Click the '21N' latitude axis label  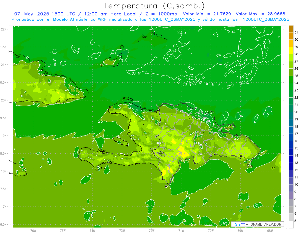pyautogui.click(x=4, y=65)
